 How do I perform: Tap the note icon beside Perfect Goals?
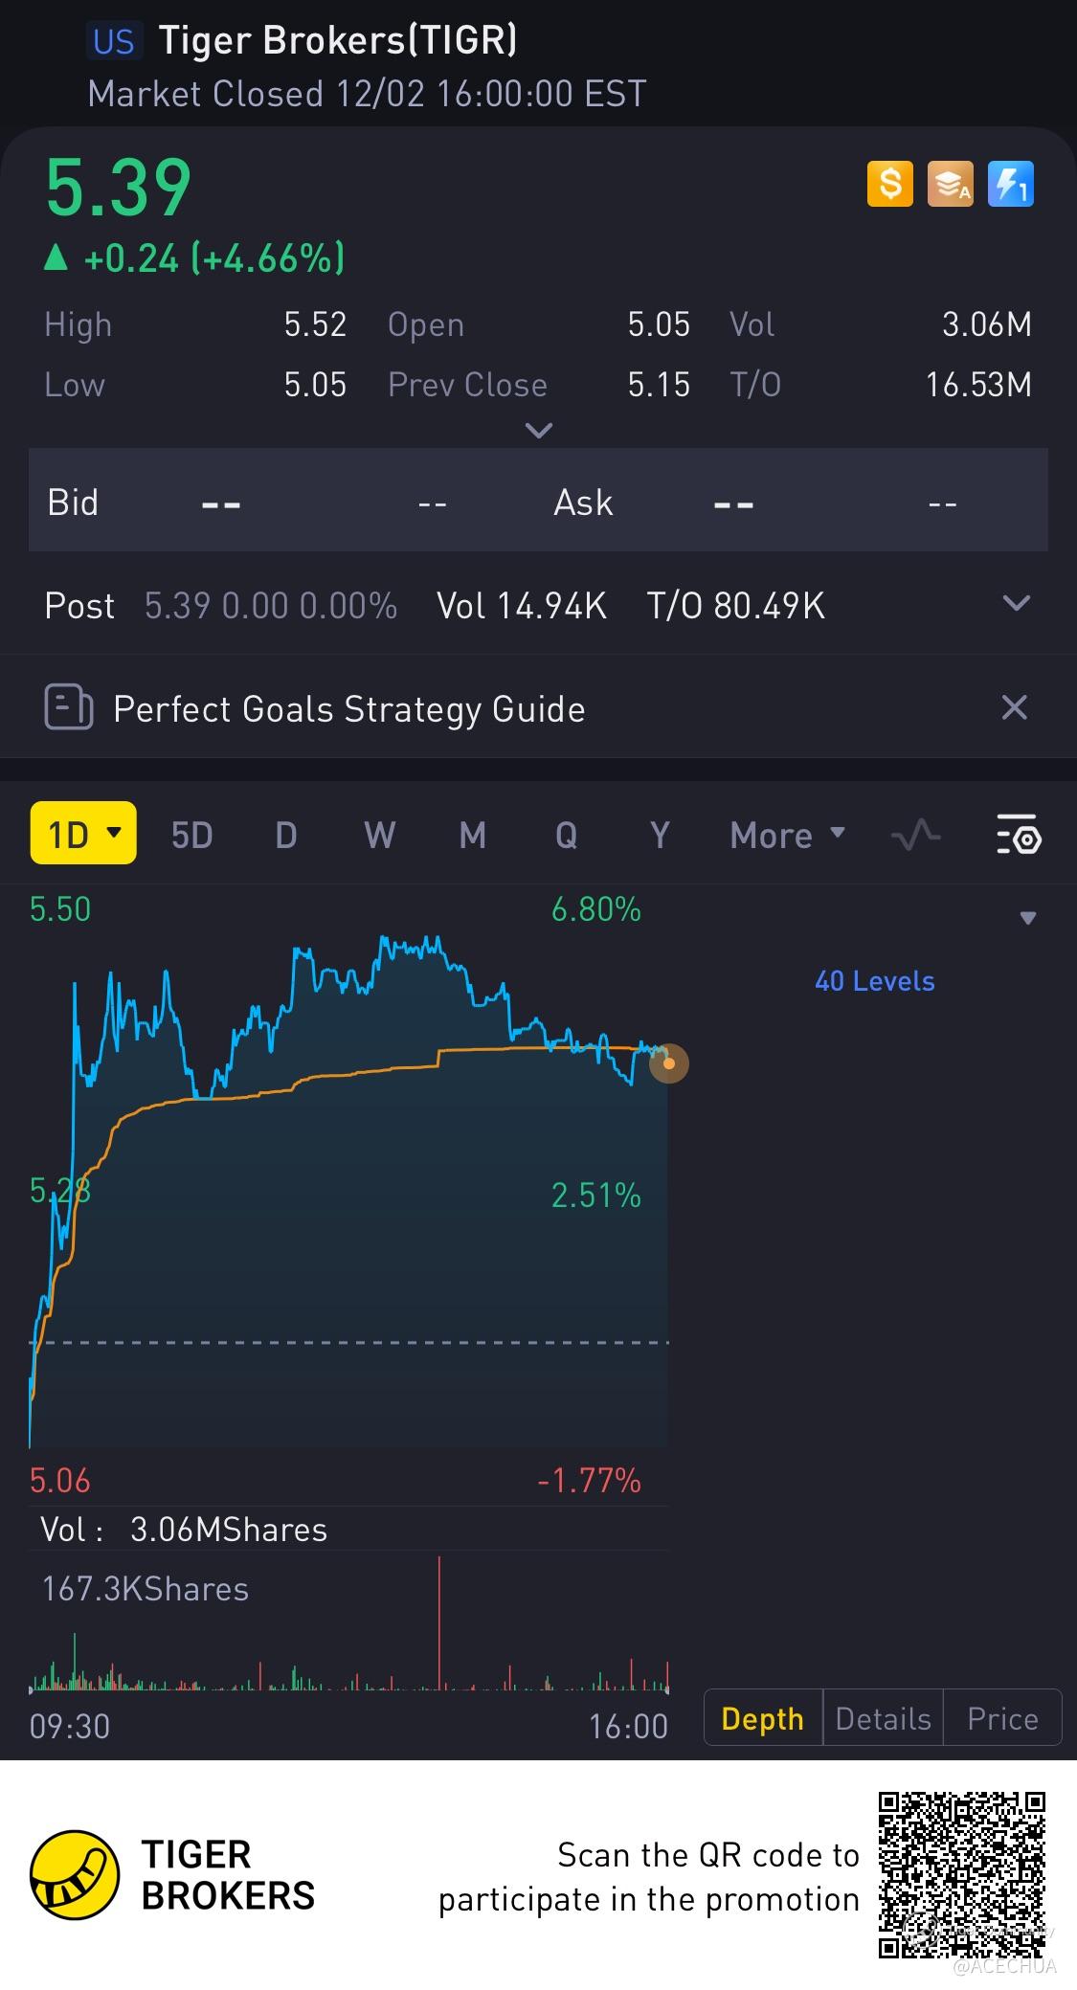[x=69, y=708]
